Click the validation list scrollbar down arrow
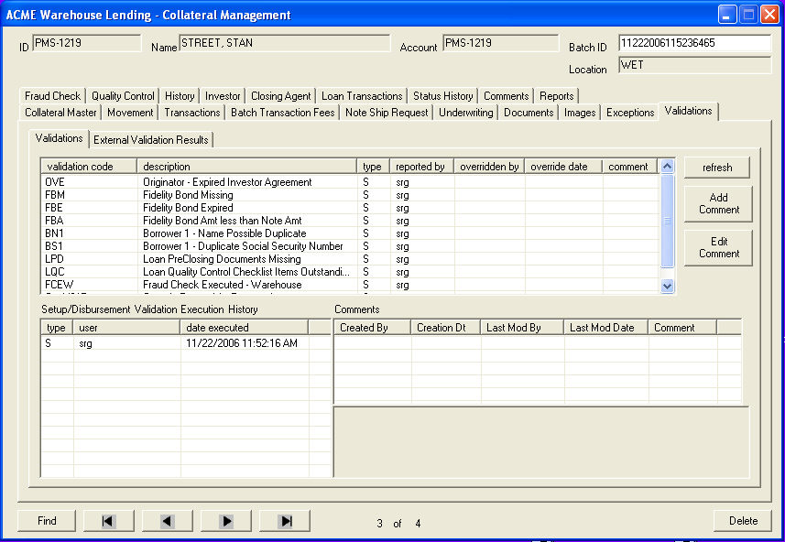The width and height of the screenshot is (785, 542). [x=666, y=285]
